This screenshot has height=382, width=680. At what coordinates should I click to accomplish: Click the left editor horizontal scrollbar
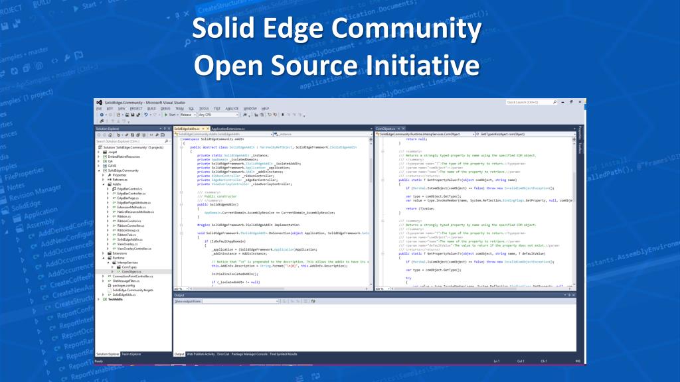(278, 289)
